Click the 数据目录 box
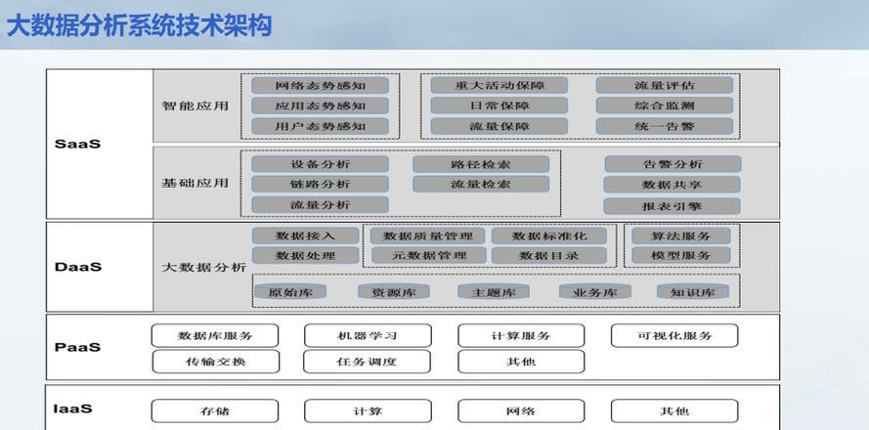This screenshot has width=869, height=430. [x=549, y=255]
